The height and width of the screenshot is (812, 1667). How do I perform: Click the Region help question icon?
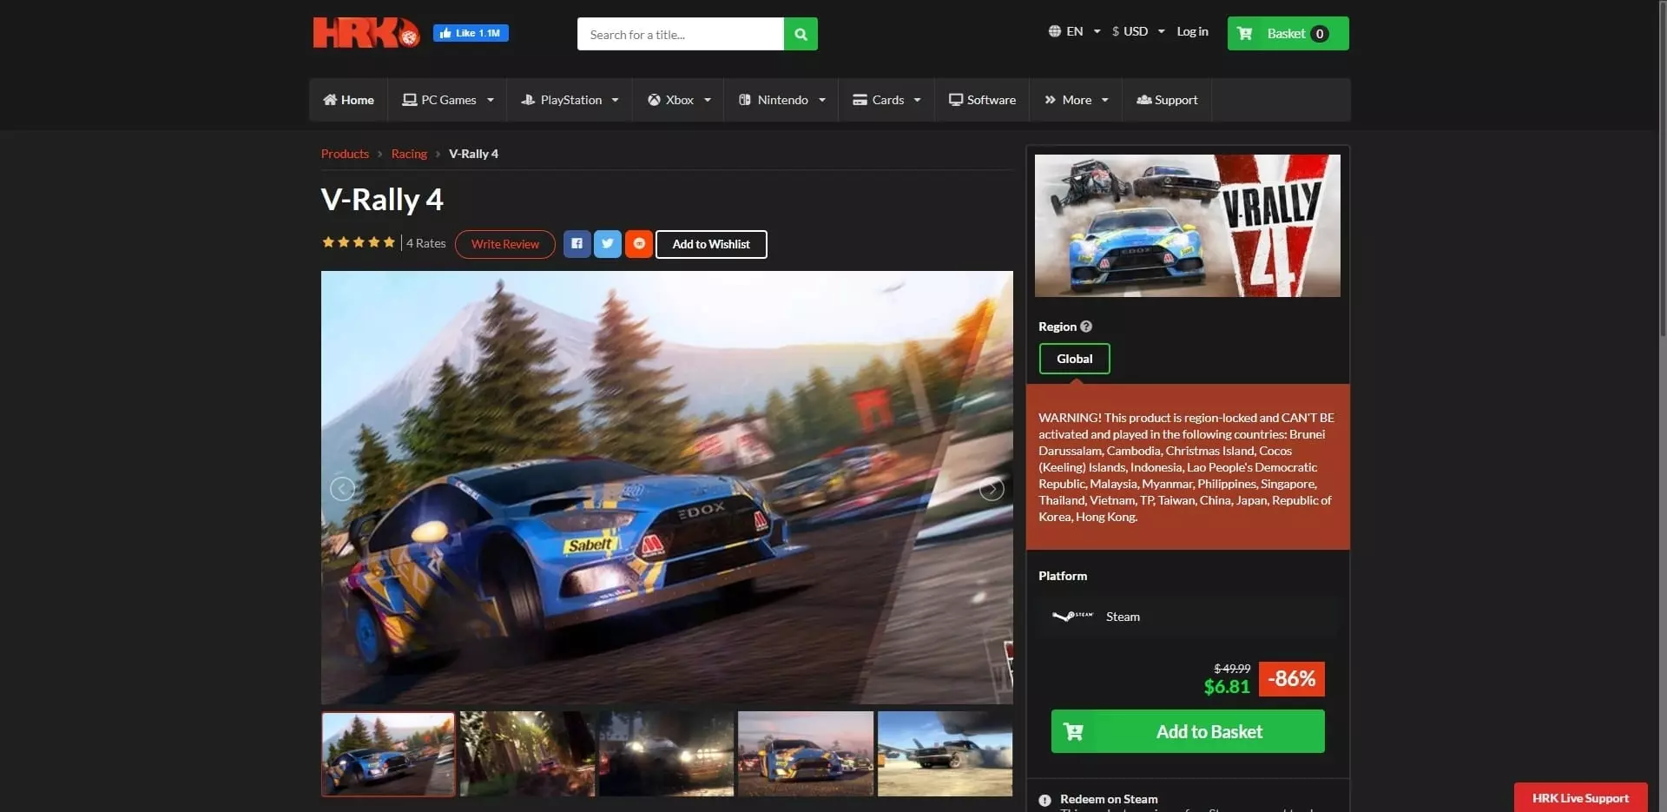(1086, 327)
